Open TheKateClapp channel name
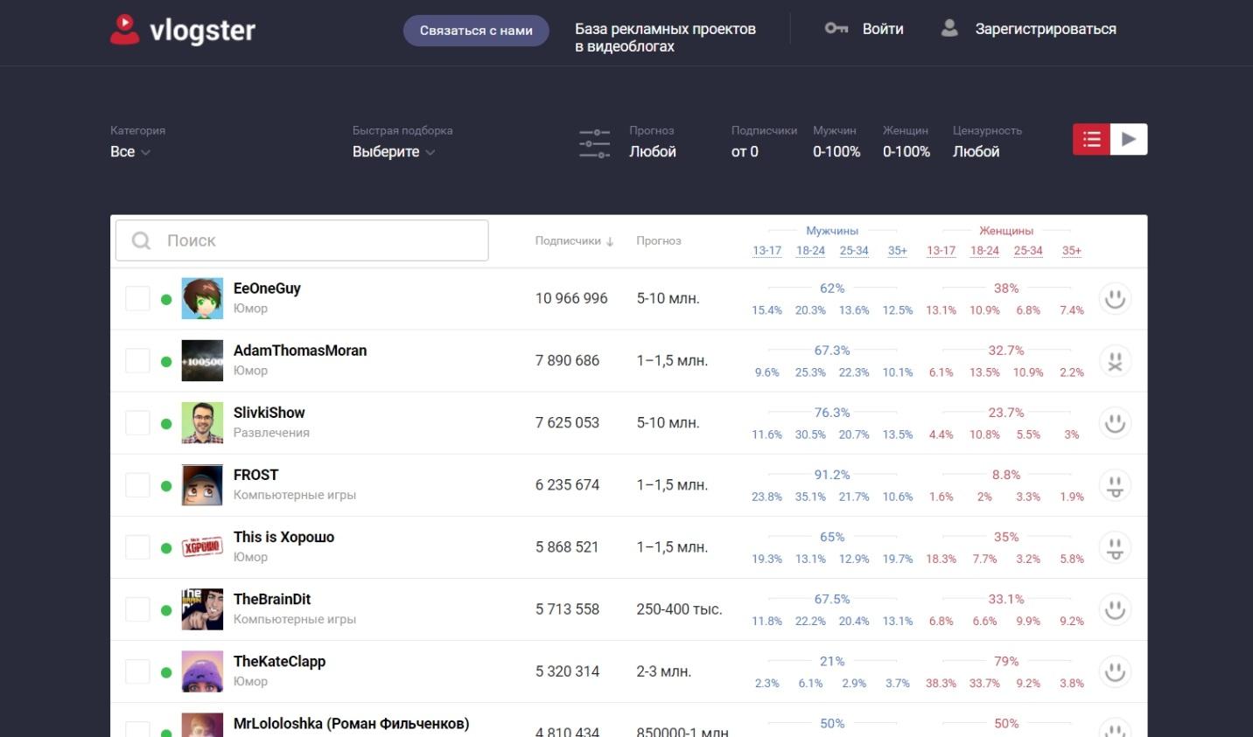The height and width of the screenshot is (737, 1253). (x=279, y=662)
